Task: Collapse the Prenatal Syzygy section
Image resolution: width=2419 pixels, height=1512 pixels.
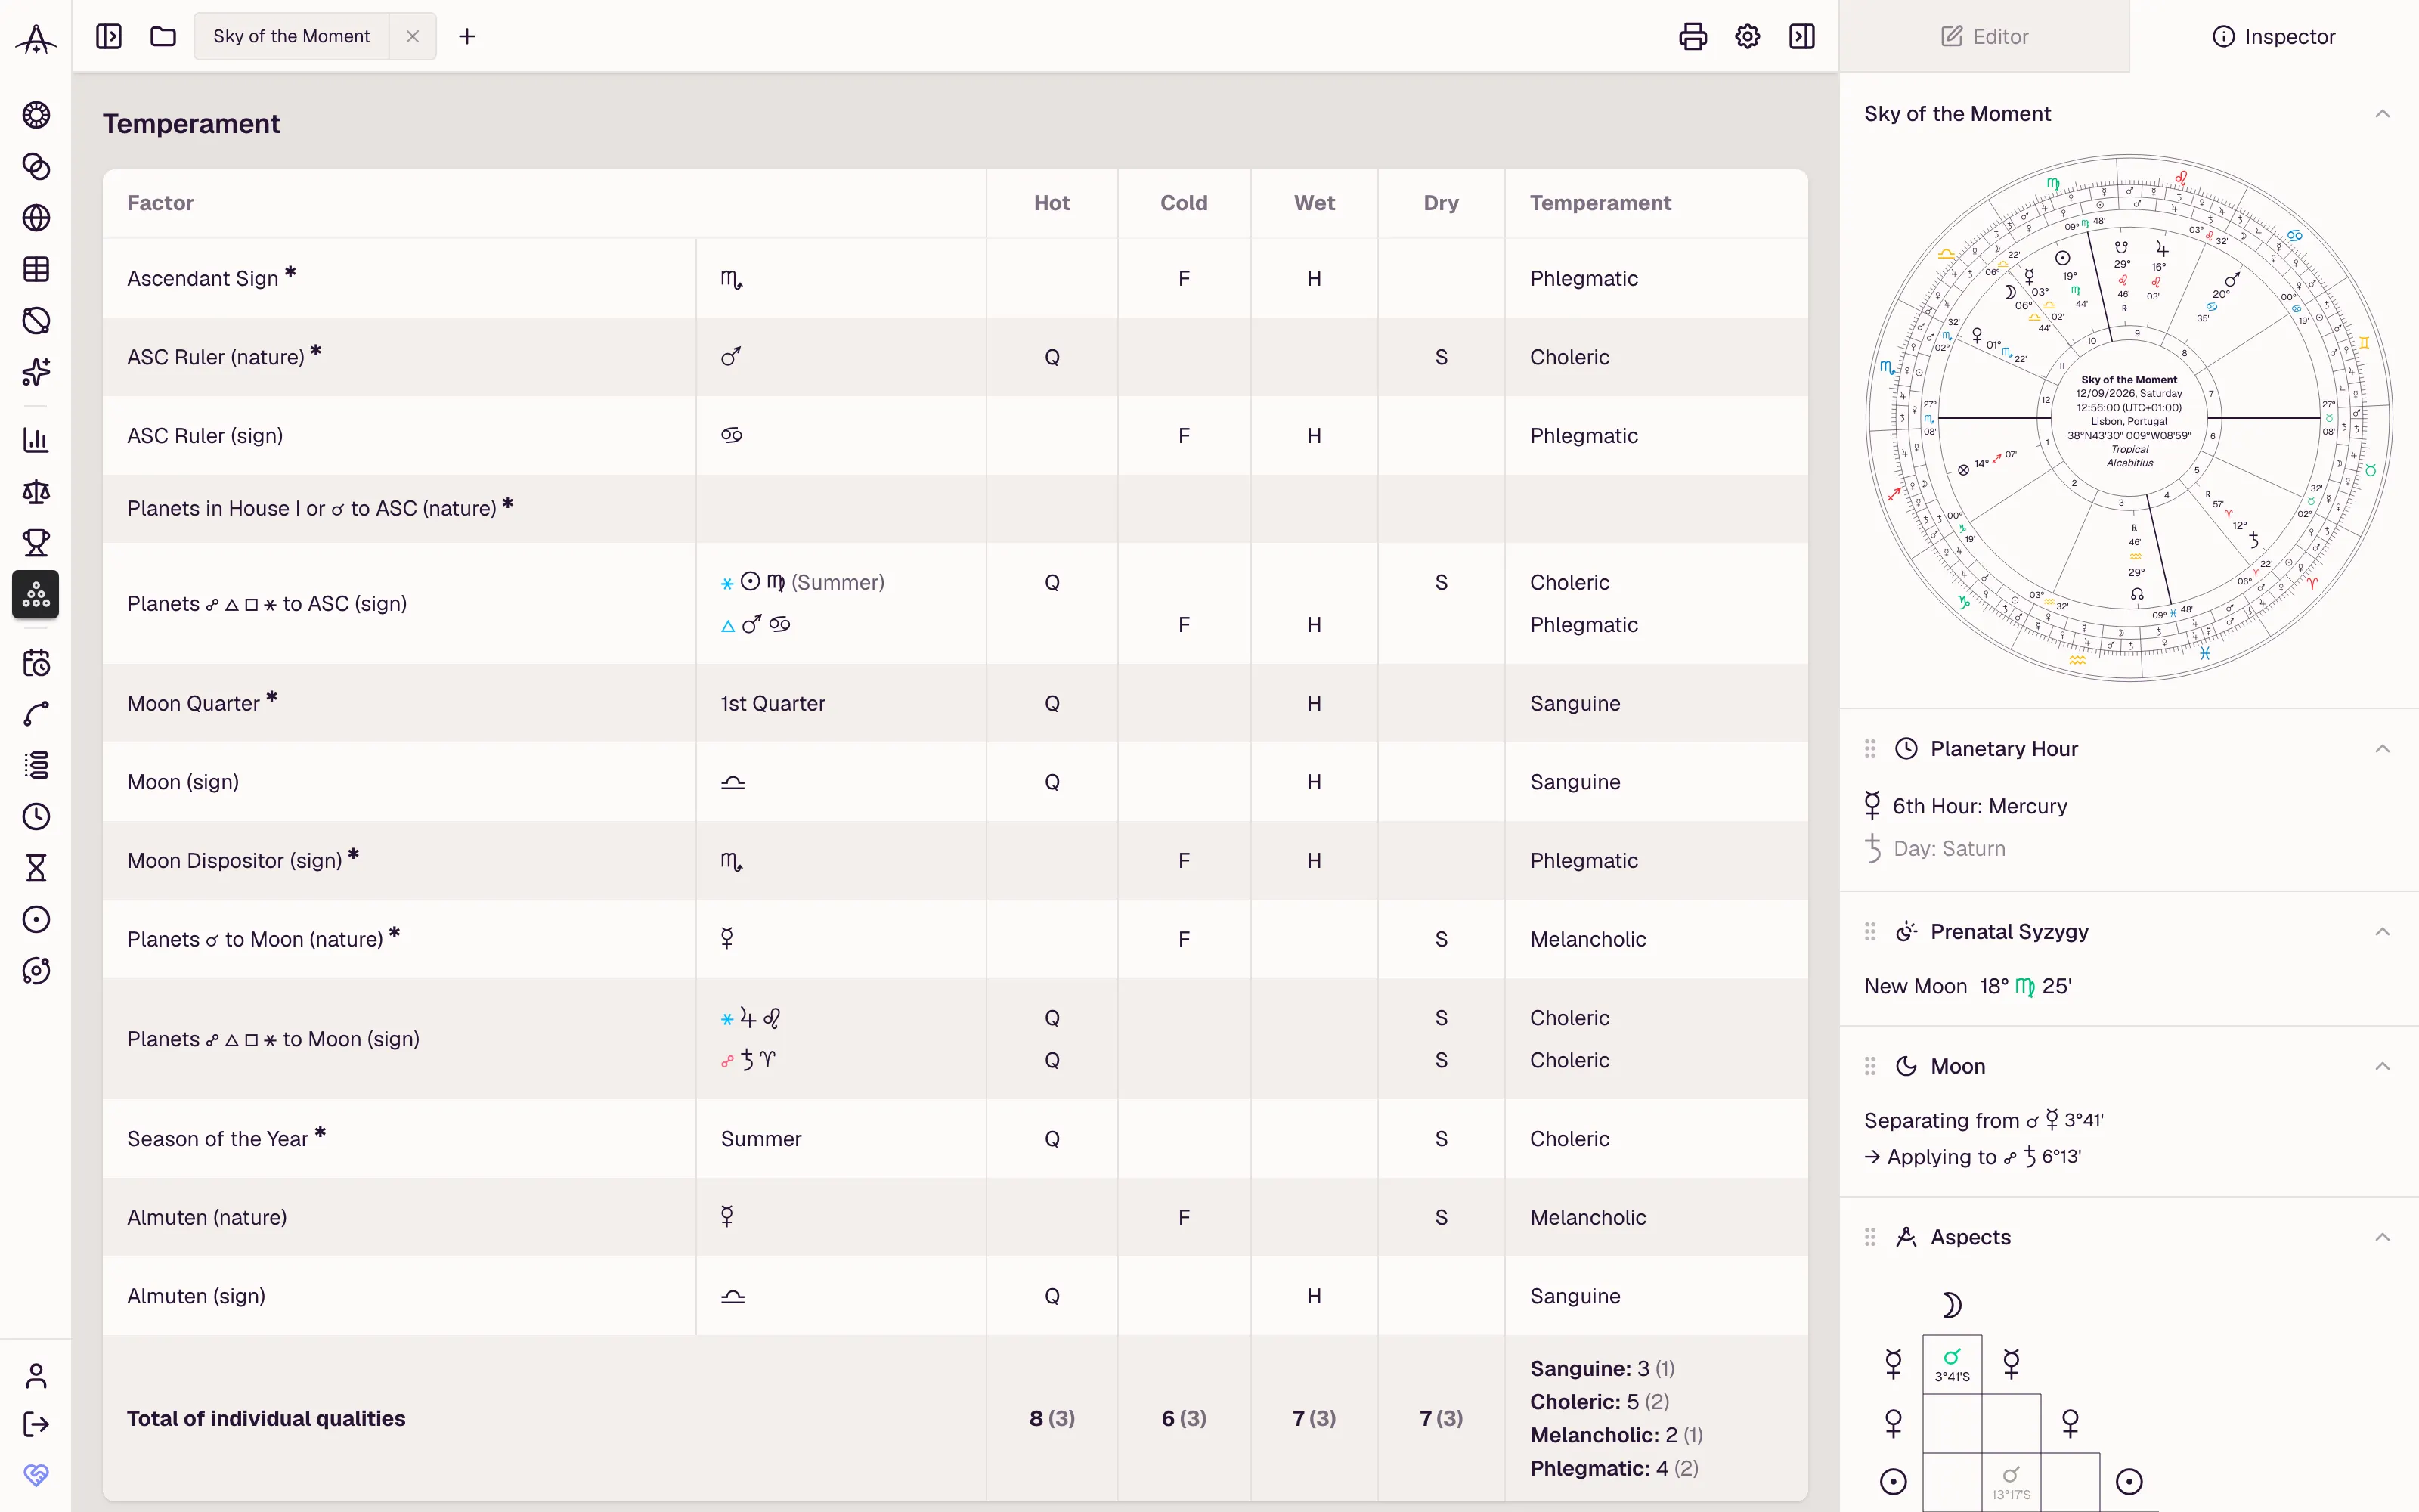Action: (x=2383, y=932)
